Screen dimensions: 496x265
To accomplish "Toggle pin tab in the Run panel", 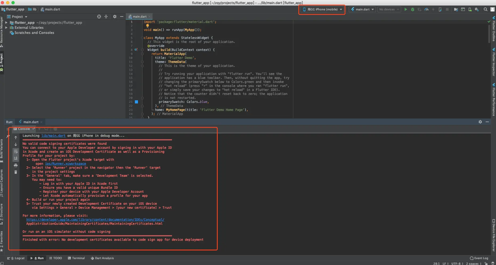I will 8,136.
